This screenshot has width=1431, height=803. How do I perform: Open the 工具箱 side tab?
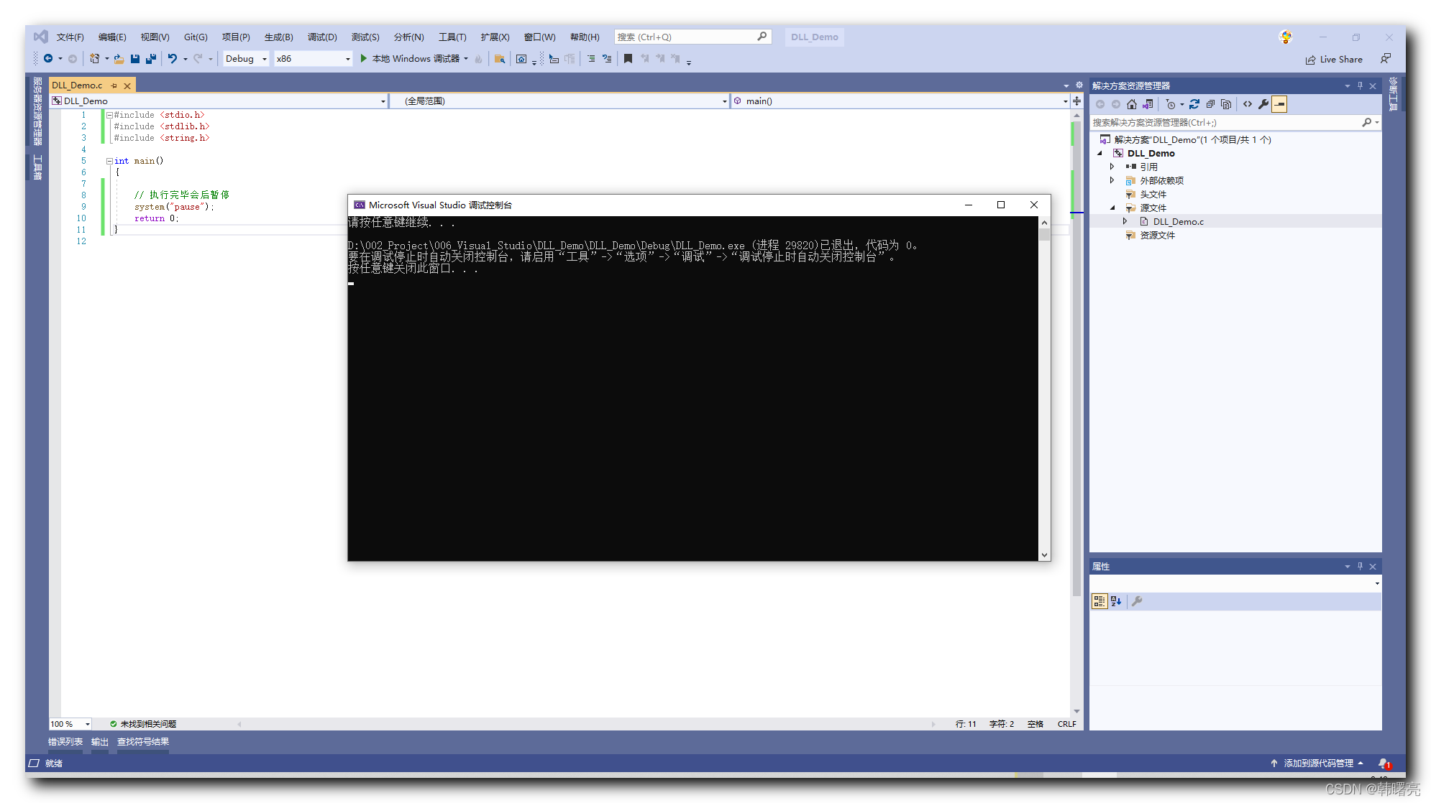(x=37, y=167)
